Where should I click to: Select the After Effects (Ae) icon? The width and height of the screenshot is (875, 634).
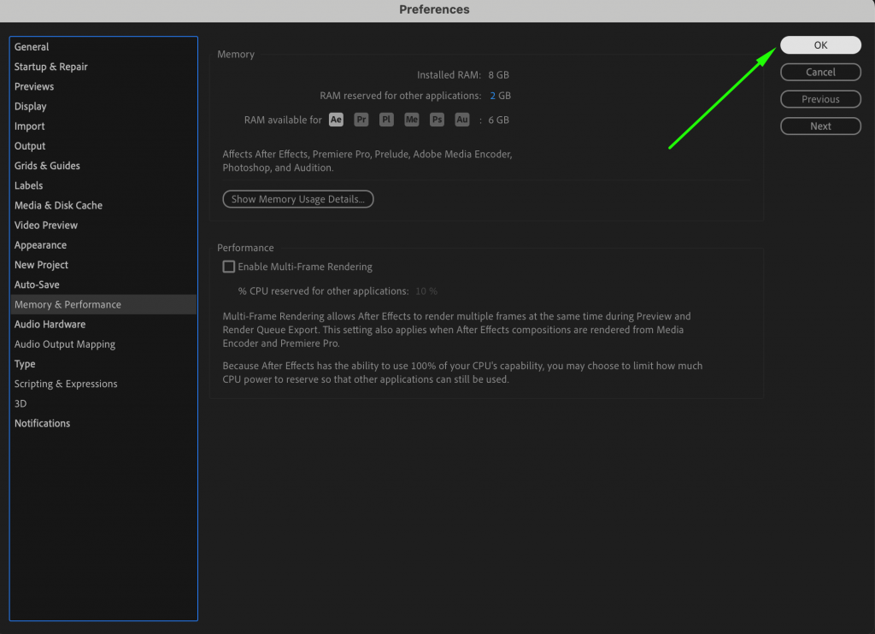point(336,120)
